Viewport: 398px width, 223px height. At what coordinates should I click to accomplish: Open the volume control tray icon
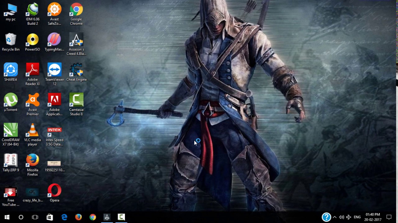click(x=341, y=217)
